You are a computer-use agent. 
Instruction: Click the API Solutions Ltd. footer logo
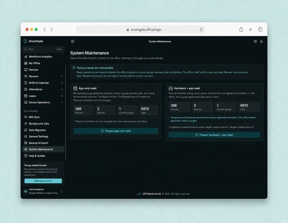click(139, 194)
